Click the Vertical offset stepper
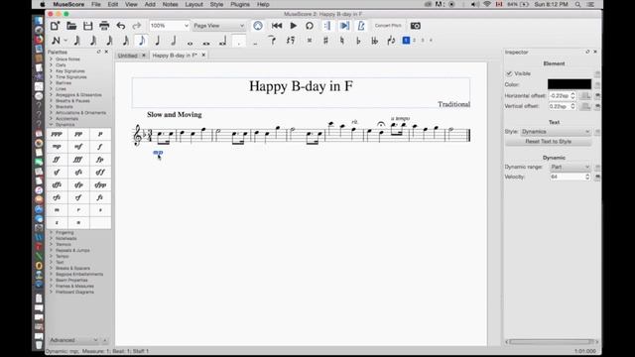Viewport: 635px width, 357px height. (x=572, y=106)
